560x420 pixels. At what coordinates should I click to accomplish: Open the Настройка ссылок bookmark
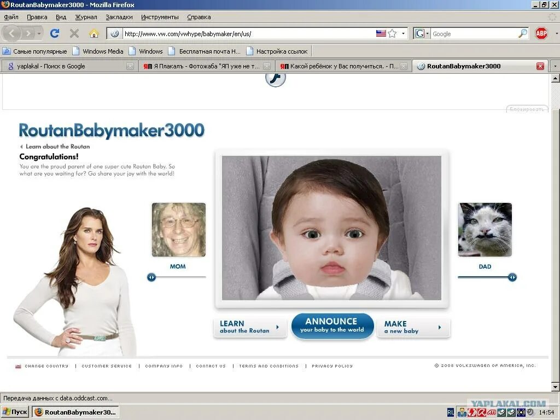[x=277, y=51]
